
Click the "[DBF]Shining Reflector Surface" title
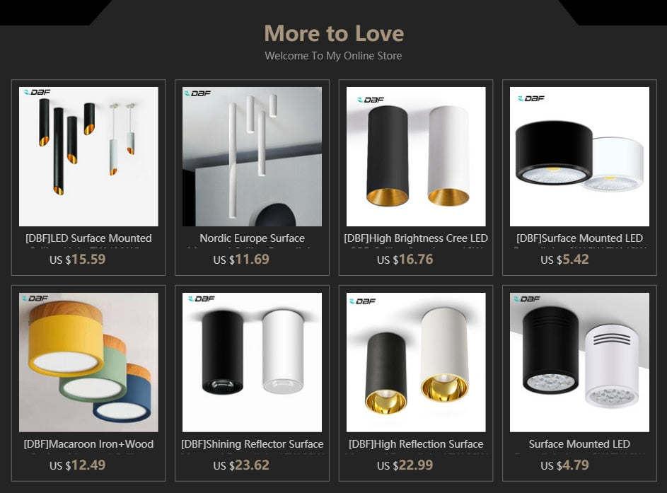[252, 444]
